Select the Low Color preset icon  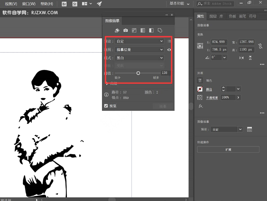point(134,31)
